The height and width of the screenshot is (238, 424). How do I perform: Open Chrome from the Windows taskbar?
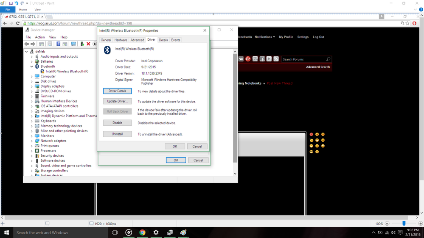click(142, 232)
